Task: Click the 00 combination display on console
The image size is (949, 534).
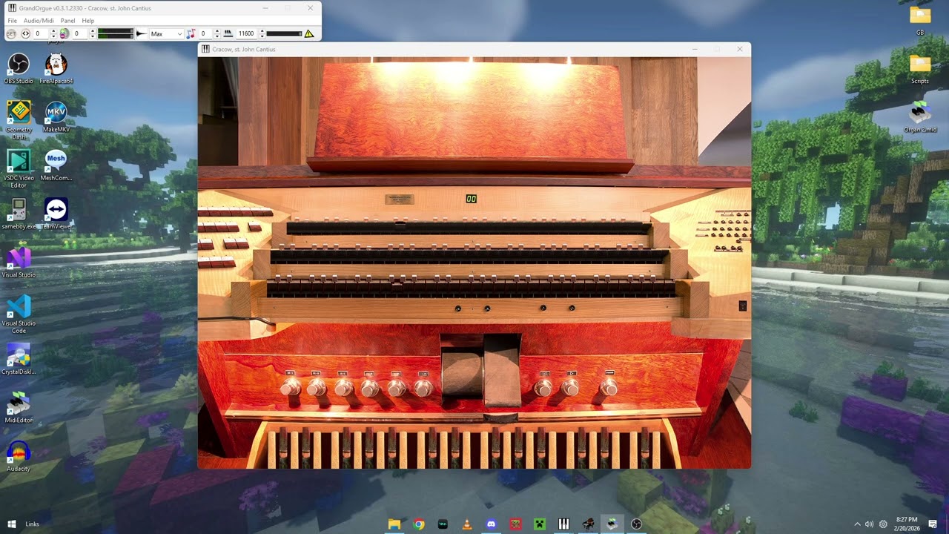Action: pyautogui.click(x=471, y=199)
